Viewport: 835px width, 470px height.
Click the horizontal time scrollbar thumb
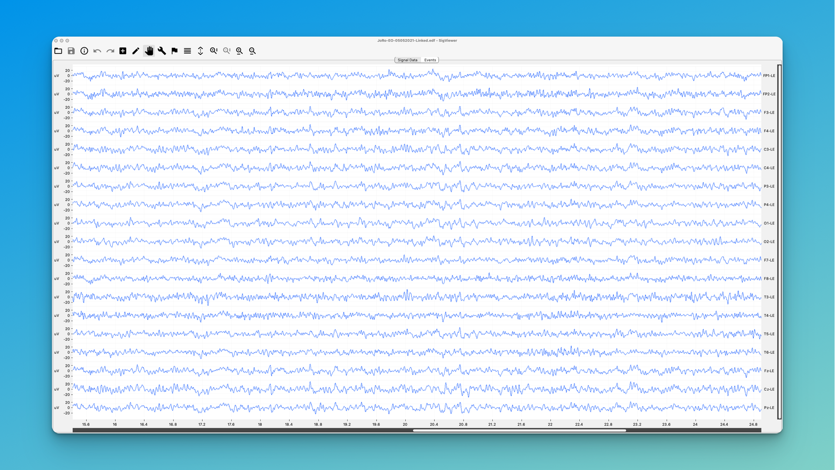[519, 430]
